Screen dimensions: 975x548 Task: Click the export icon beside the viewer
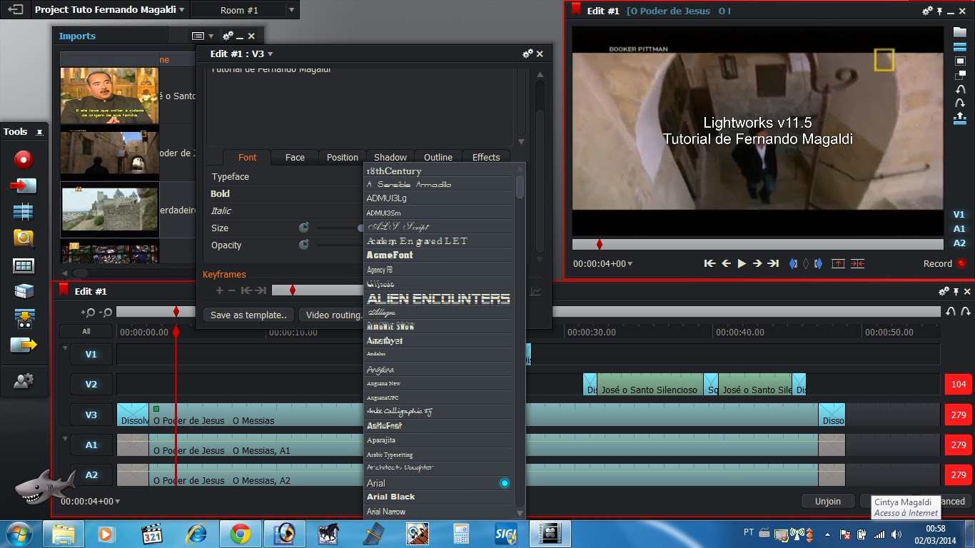point(960,117)
